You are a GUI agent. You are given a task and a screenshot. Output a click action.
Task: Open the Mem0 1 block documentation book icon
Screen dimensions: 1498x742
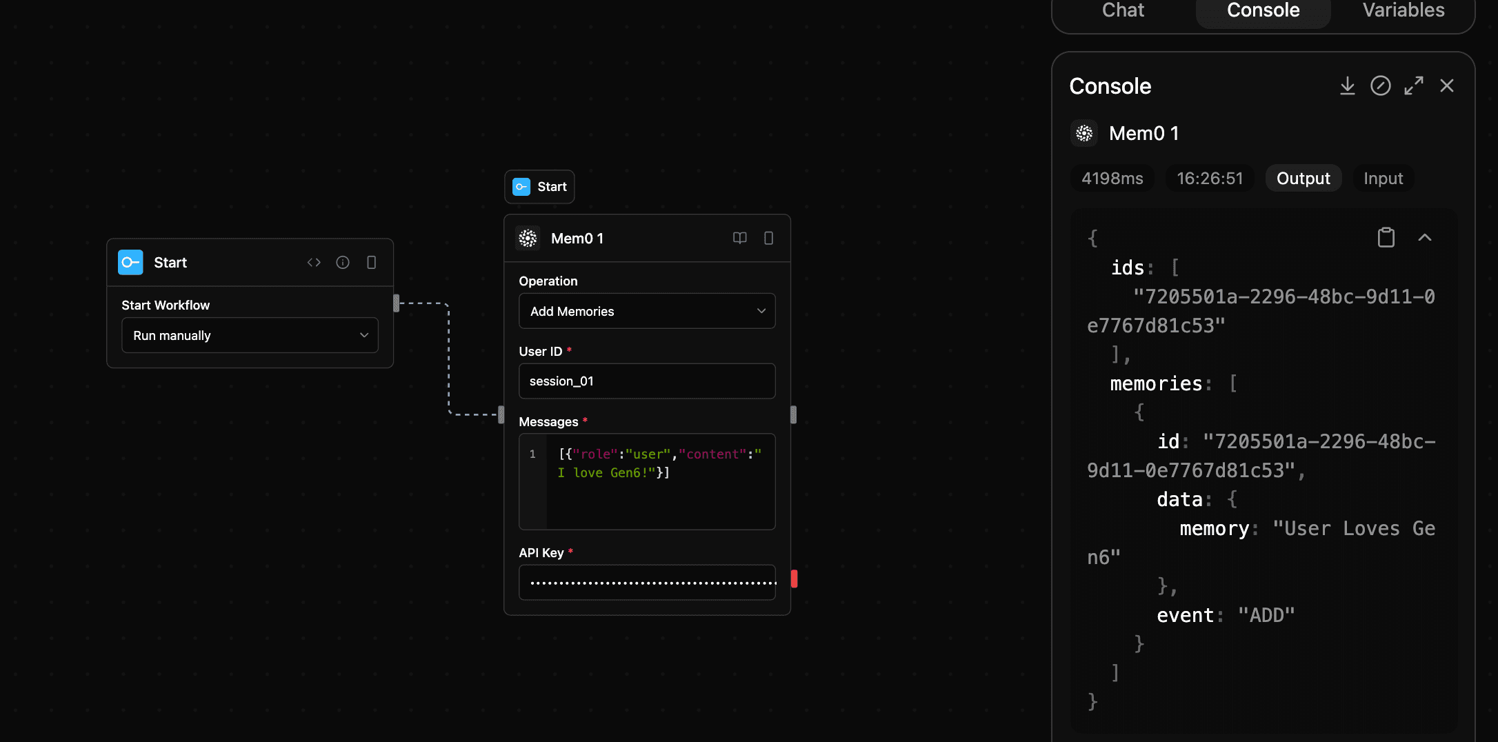(739, 238)
